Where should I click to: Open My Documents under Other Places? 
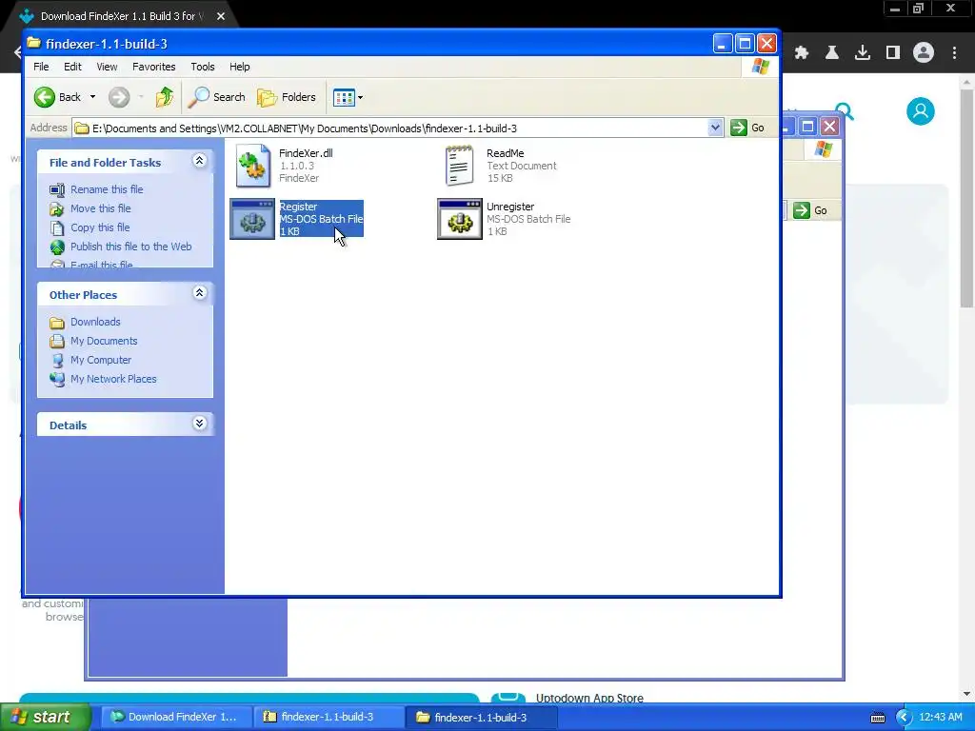[x=103, y=341]
